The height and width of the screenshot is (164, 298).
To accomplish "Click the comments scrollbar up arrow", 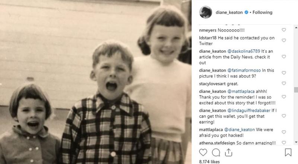I will coord(296,28).
